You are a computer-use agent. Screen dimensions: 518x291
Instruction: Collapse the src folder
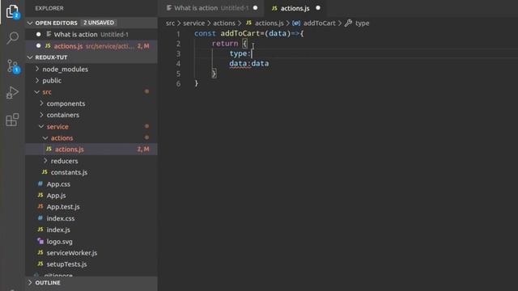37,92
